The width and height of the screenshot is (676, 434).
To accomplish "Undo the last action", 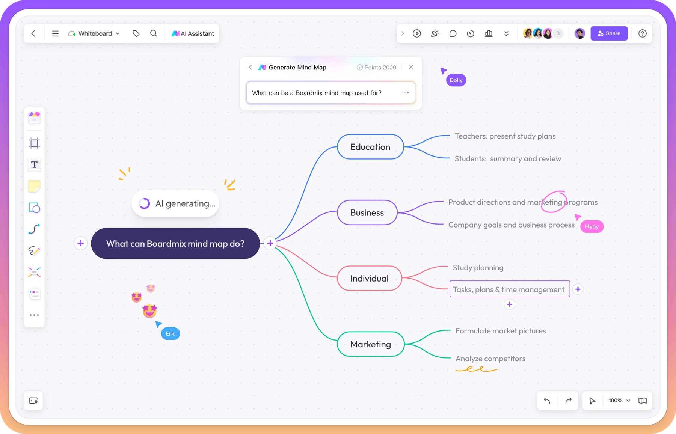I will point(547,401).
